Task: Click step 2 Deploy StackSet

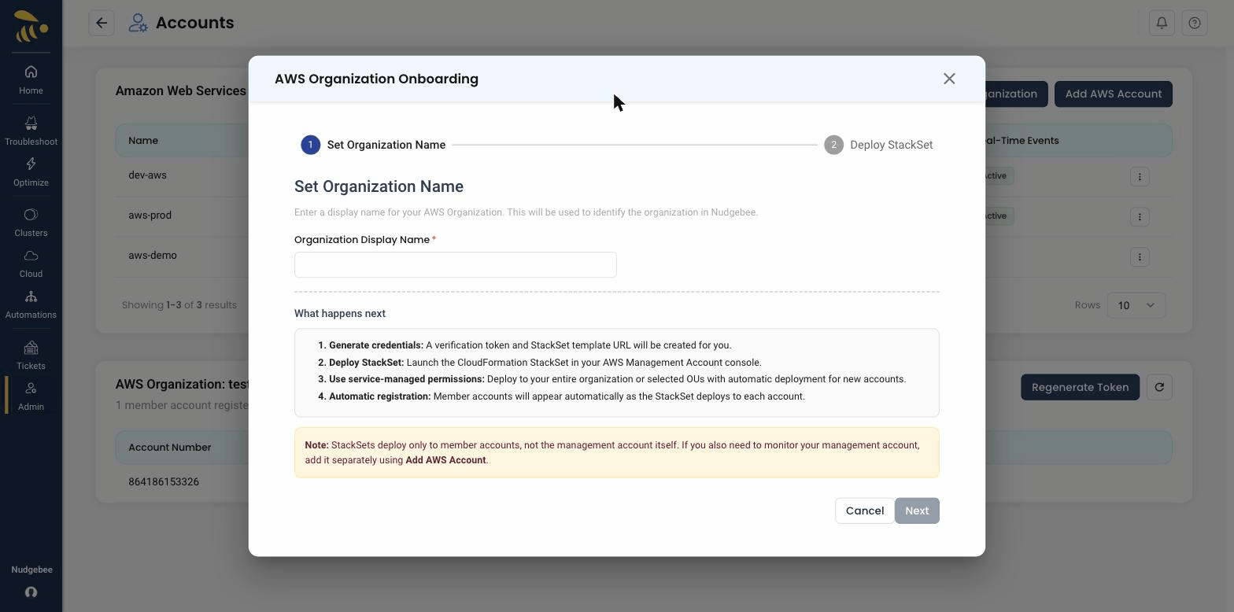Action: coord(878,145)
